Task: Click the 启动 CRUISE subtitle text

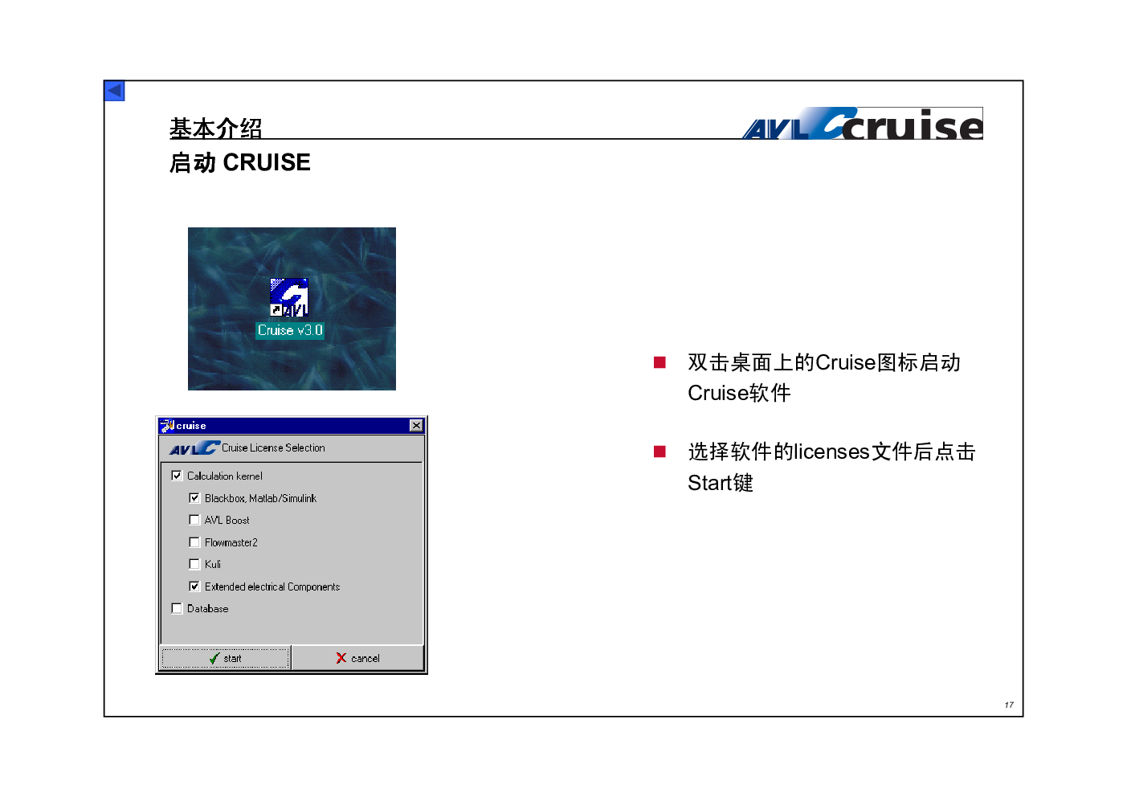Action: point(239,162)
